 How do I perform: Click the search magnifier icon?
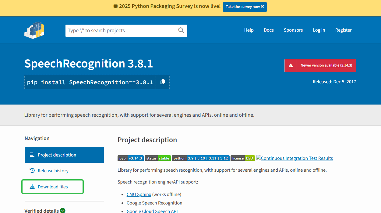181,30
